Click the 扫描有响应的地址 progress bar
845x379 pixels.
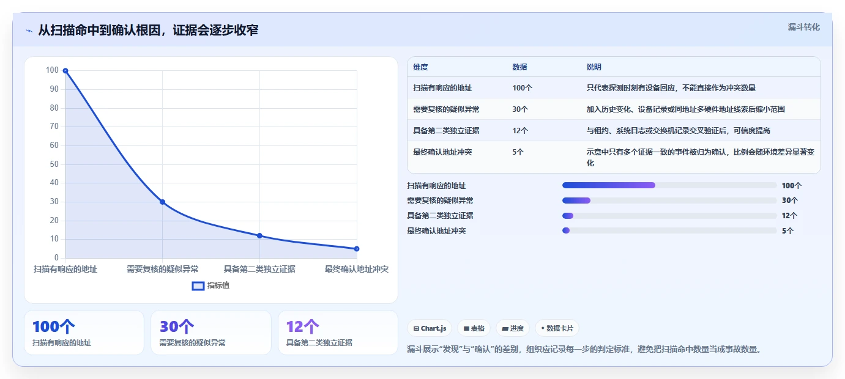pos(669,185)
